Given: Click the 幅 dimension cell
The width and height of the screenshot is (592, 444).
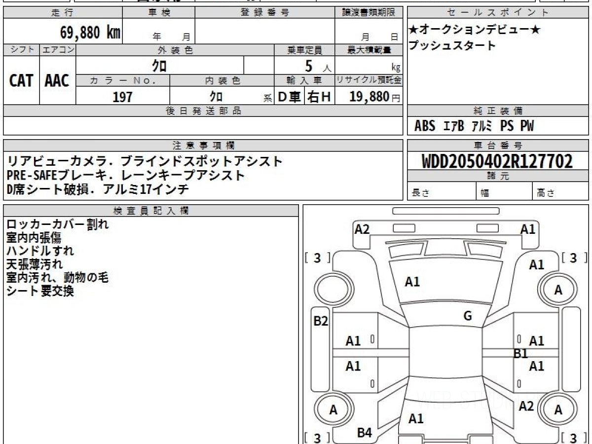Looking at the screenshot, I should (504, 192).
